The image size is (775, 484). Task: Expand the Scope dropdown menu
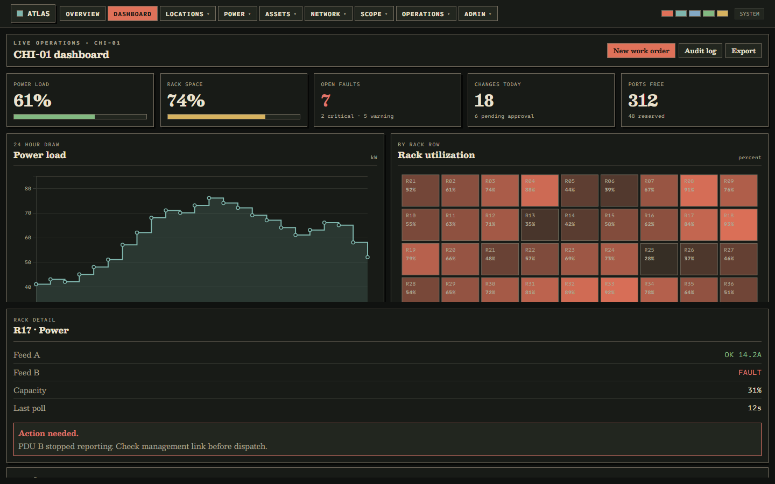click(374, 13)
